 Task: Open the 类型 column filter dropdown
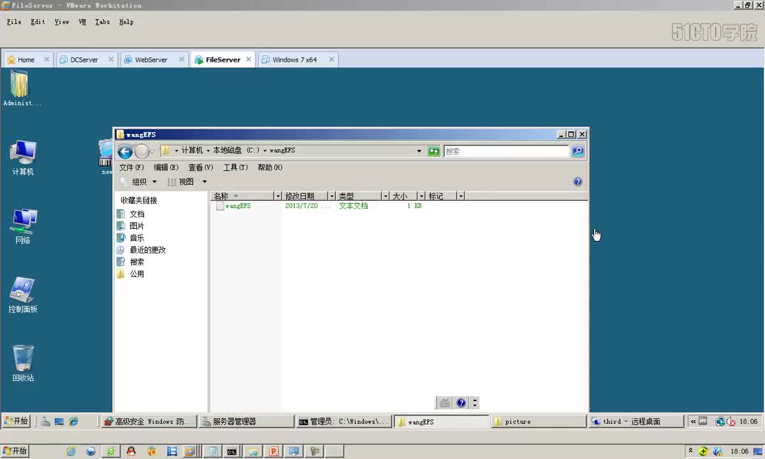click(385, 196)
